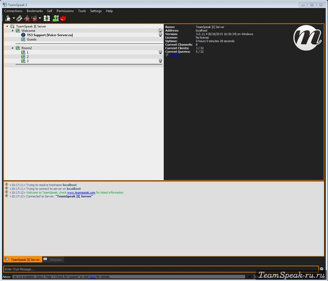
Task: Click the Refresh link in server info panel
Action: coord(174,55)
